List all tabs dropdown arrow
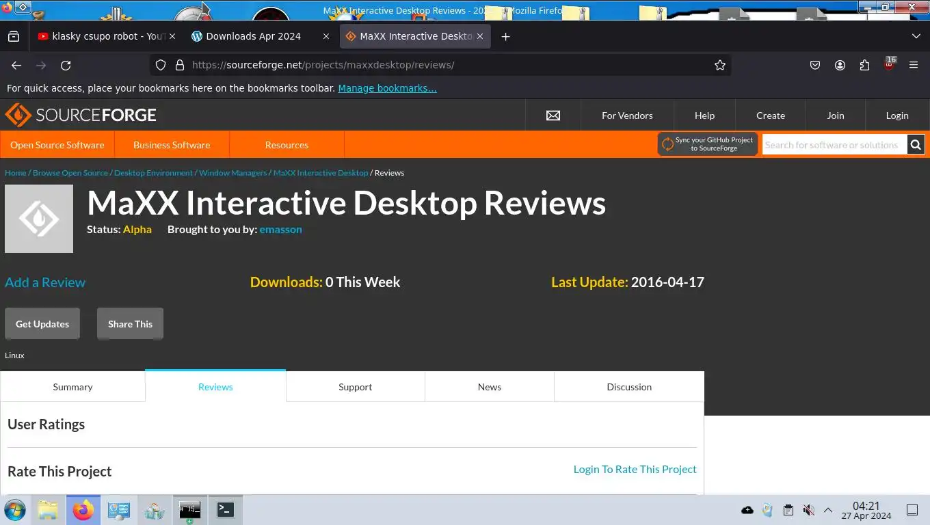This screenshot has height=525, width=930. 916,36
